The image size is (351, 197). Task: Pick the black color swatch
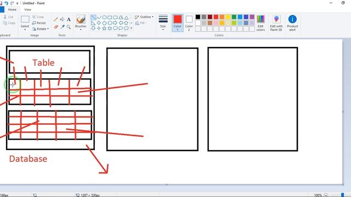198,17
